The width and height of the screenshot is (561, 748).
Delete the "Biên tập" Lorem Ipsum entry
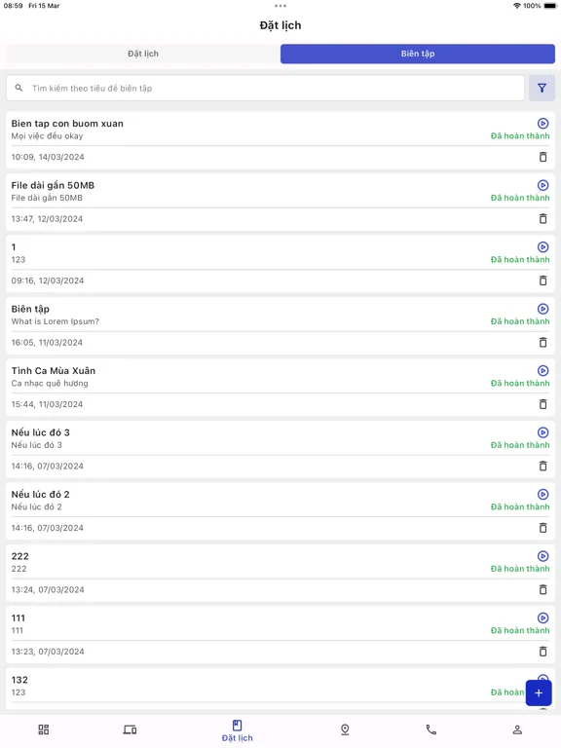pyautogui.click(x=542, y=342)
